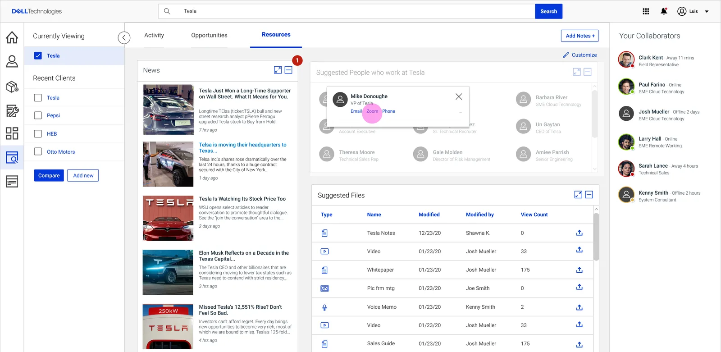Switch to the Activity tab
This screenshot has width=721, height=352.
(x=154, y=35)
